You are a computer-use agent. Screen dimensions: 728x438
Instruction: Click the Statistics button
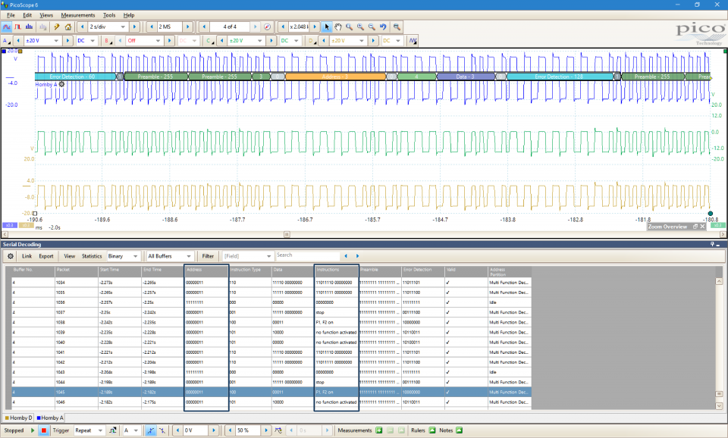91,256
